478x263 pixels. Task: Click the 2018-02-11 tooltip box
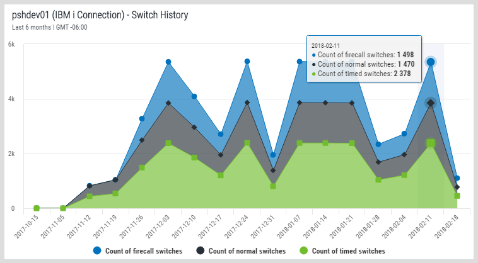(363, 60)
